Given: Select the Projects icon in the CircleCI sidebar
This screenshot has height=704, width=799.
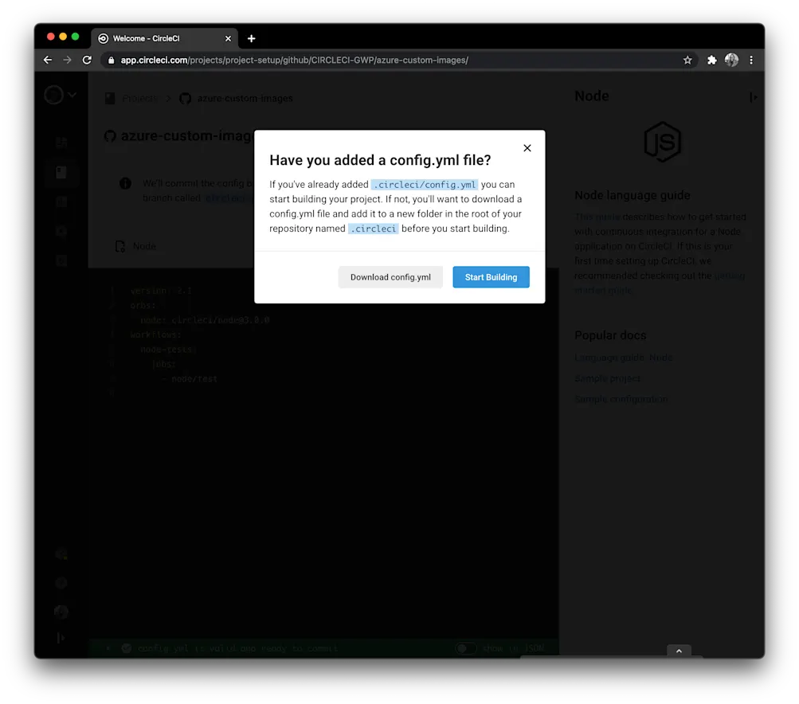Looking at the screenshot, I should coord(61,172).
